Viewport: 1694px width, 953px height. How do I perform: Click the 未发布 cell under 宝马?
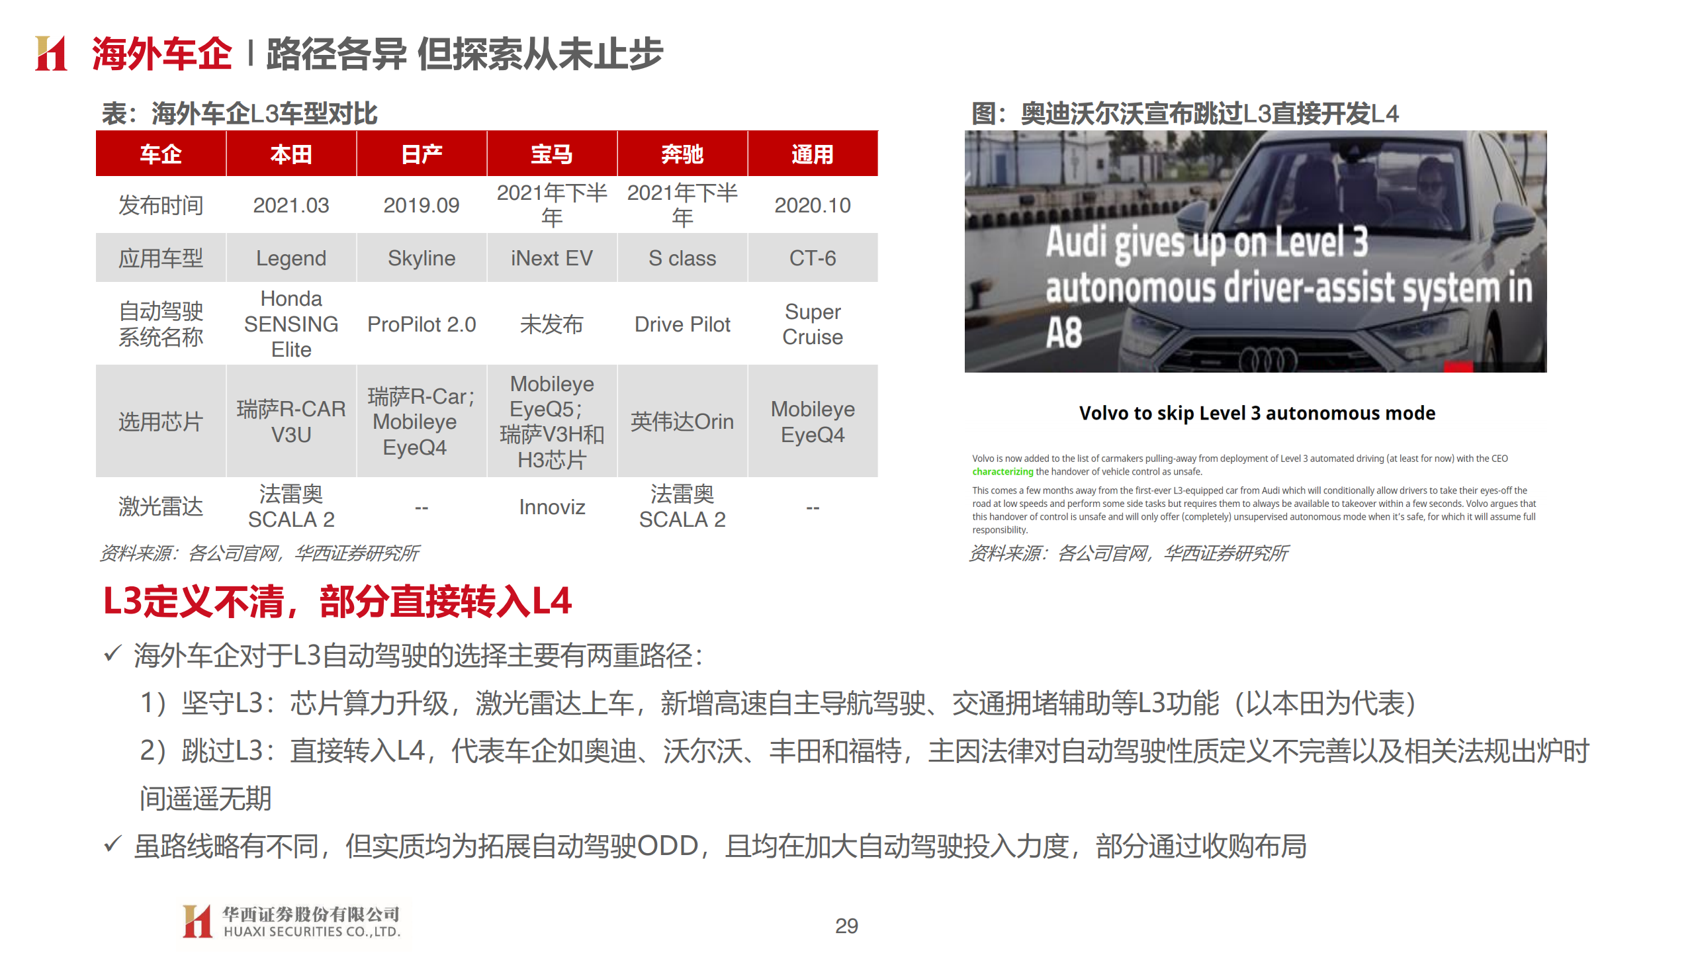tap(552, 324)
